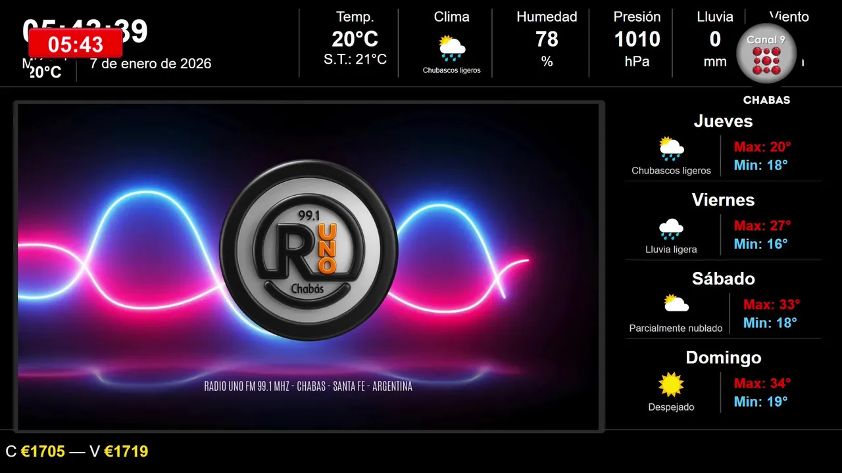The height and width of the screenshot is (473, 842).
Task: Click the red 05:43 clock badge
Action: click(76, 44)
